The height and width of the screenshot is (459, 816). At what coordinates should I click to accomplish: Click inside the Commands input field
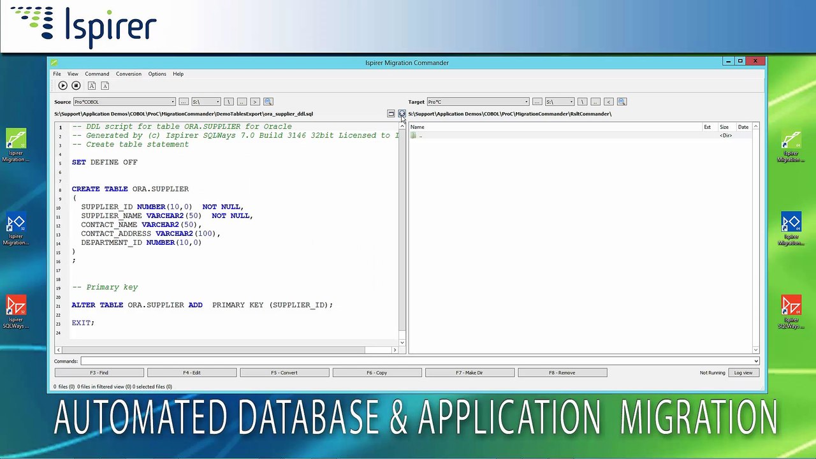click(416, 361)
